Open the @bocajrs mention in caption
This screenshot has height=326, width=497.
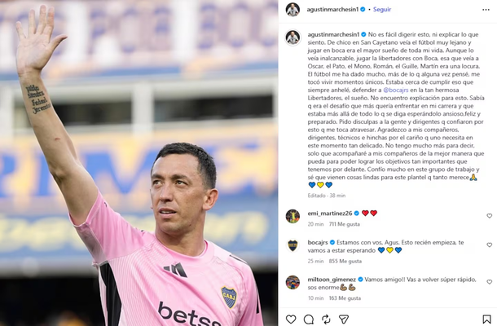[396, 90]
